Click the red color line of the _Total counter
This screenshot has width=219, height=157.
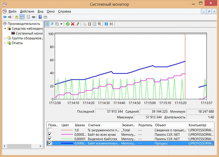67,130
